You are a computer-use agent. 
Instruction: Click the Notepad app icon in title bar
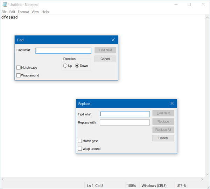click(x=5, y=5)
